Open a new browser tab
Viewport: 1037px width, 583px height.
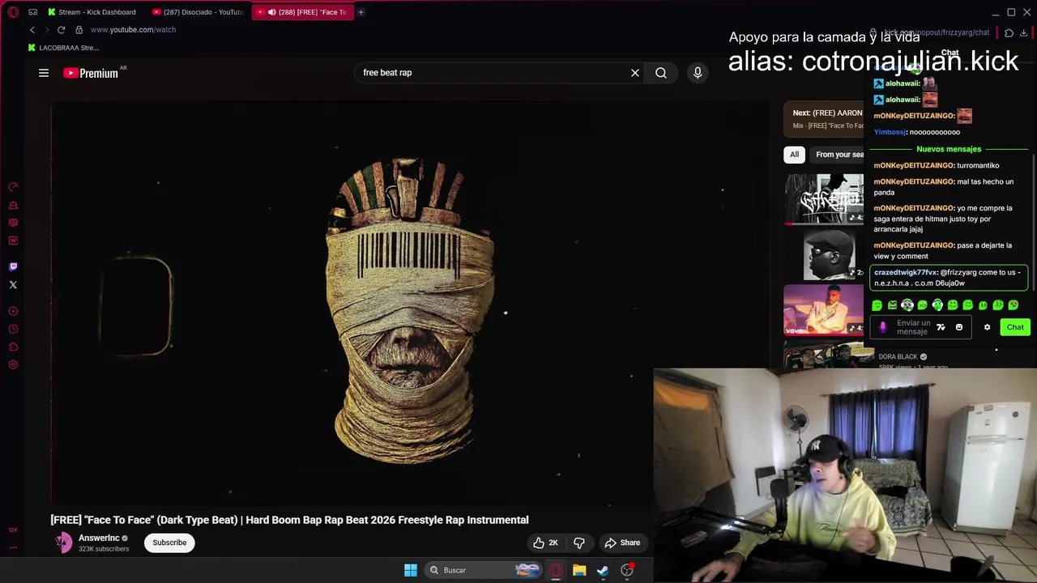coord(361,12)
